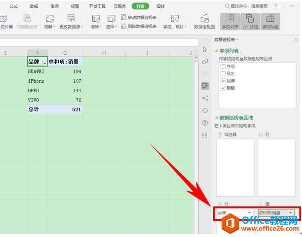302x237 pixels.
Task: Select the VIVO cell
Action: [38, 100]
